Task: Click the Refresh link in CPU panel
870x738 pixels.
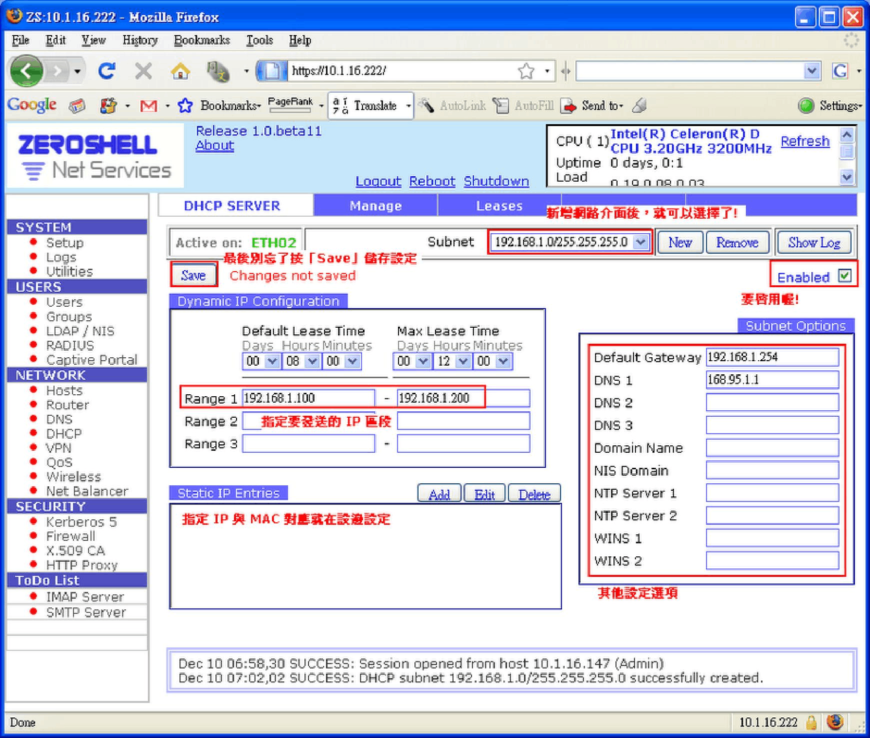Action: 805,142
